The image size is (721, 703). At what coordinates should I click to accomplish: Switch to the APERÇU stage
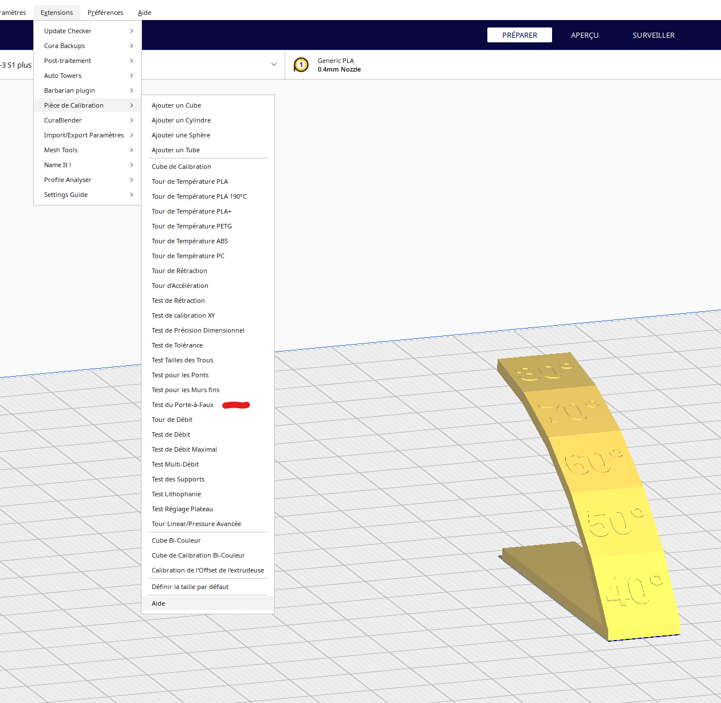click(x=585, y=35)
